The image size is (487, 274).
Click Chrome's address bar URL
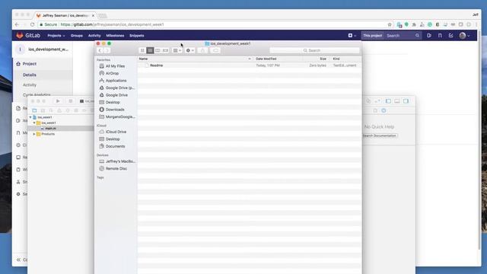pos(112,24)
